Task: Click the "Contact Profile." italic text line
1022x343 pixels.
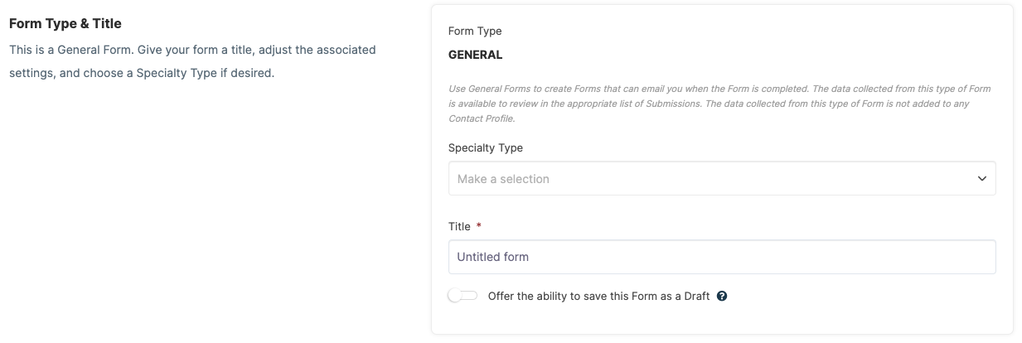Action: (482, 118)
